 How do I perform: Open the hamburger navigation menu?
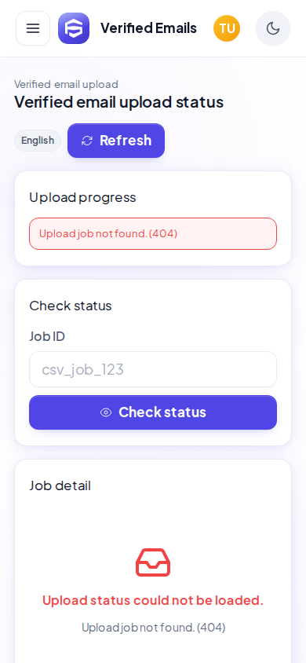[x=33, y=28]
